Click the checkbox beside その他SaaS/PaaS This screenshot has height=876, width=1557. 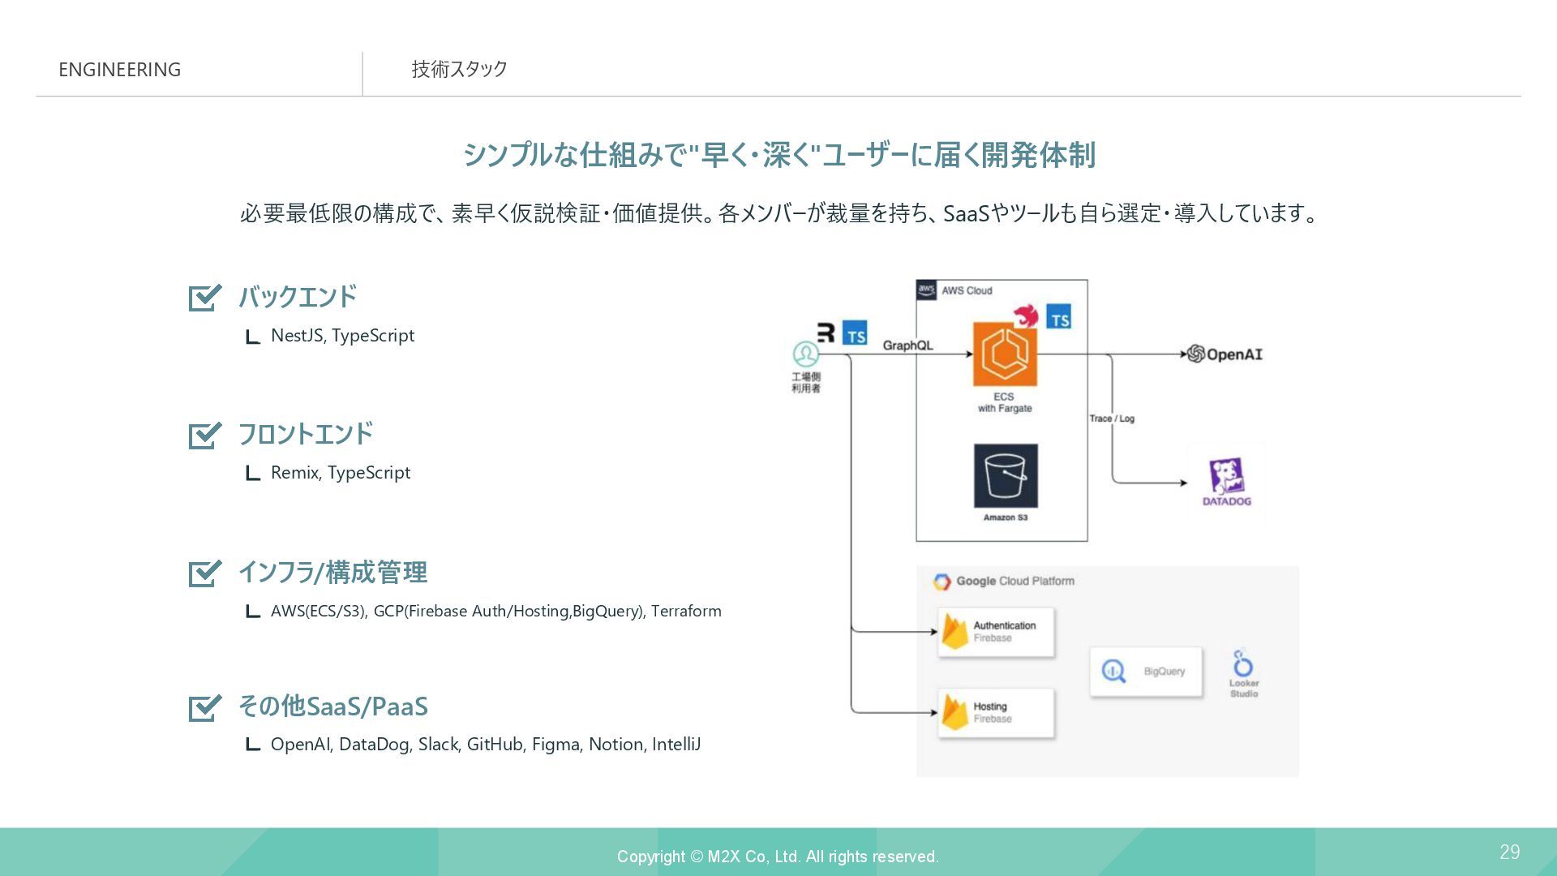tap(204, 708)
